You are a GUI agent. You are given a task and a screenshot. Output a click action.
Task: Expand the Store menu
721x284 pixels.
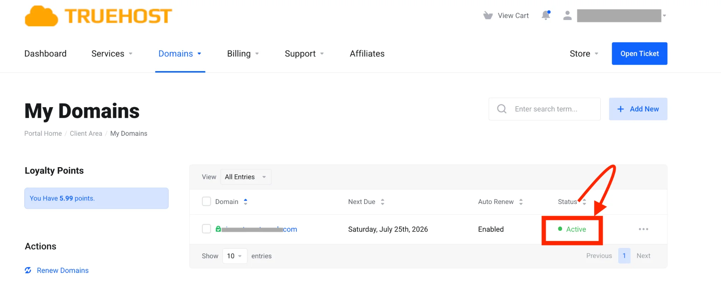[584, 54]
